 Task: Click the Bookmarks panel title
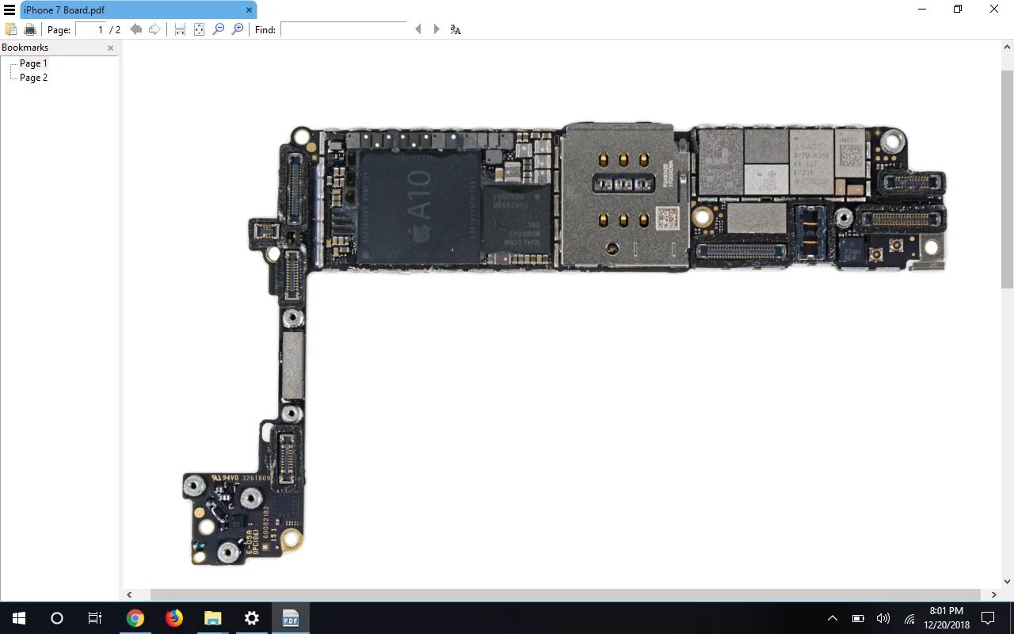click(x=25, y=48)
